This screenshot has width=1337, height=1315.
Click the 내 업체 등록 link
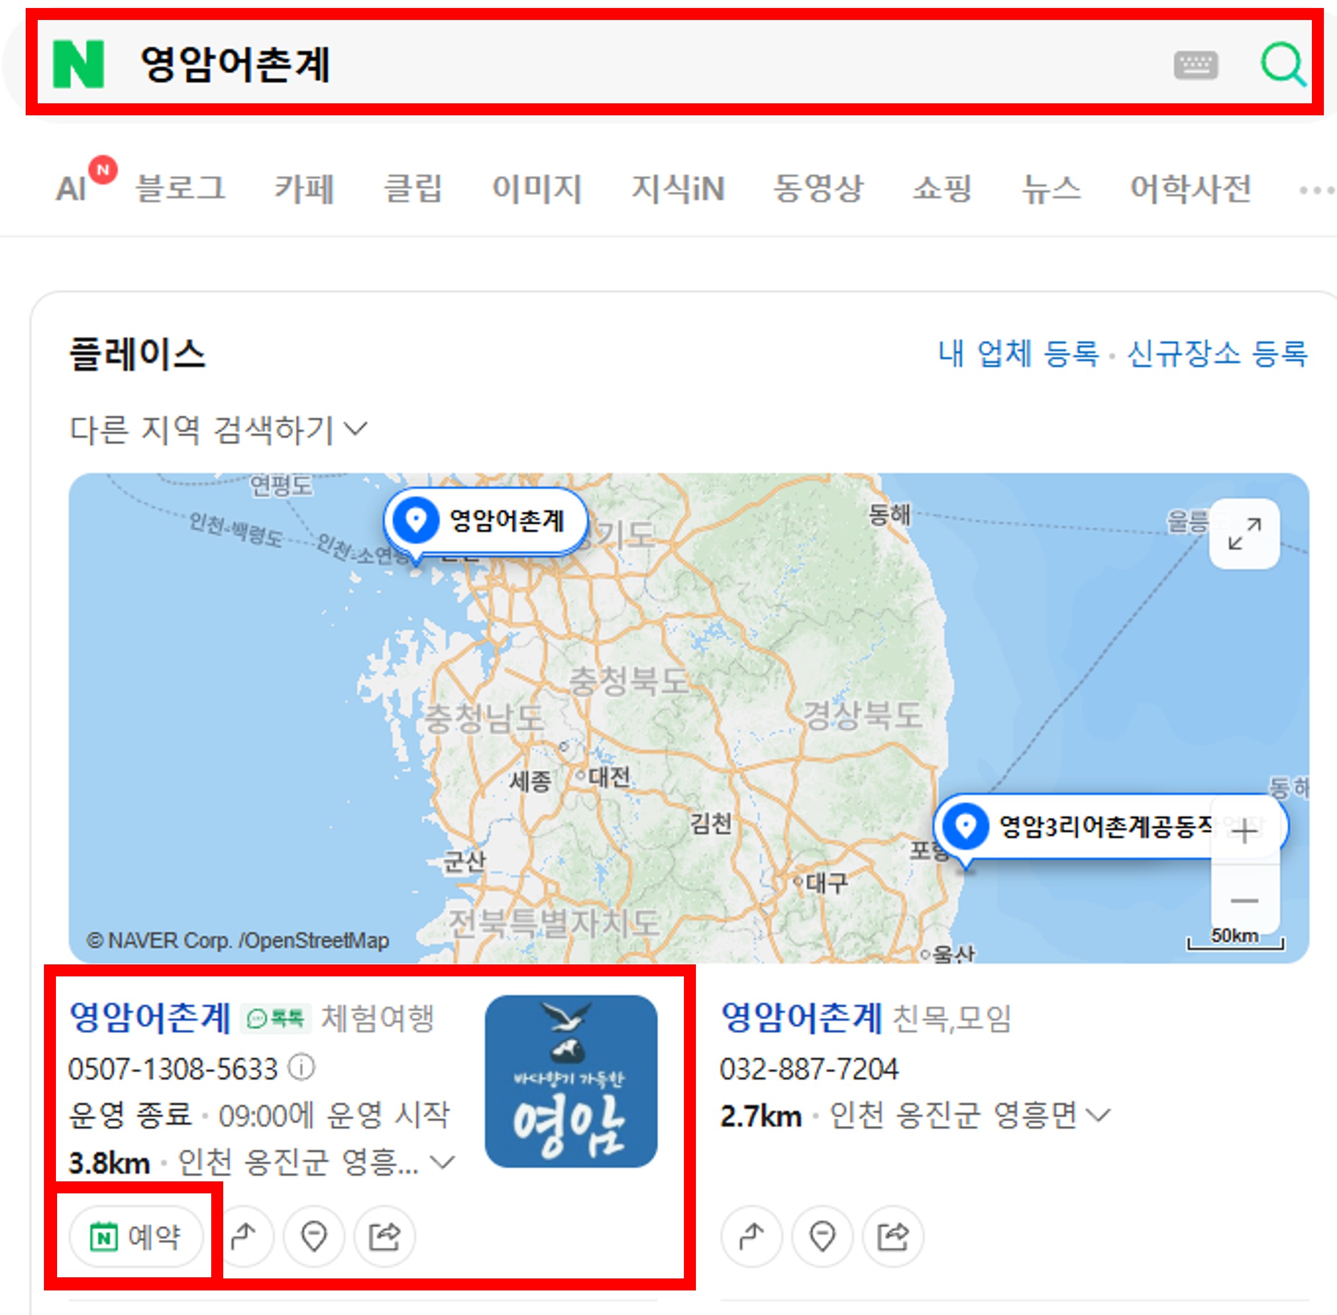(1018, 353)
